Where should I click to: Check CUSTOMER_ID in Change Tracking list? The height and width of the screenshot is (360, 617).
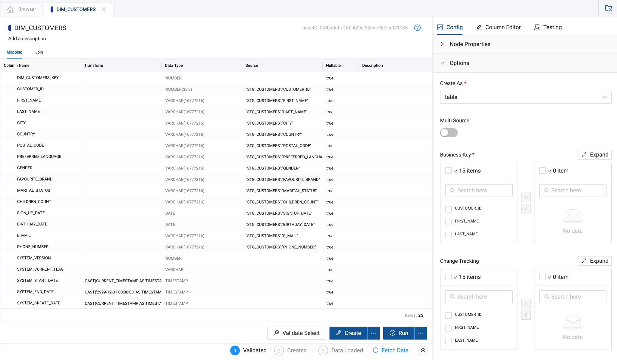point(448,315)
